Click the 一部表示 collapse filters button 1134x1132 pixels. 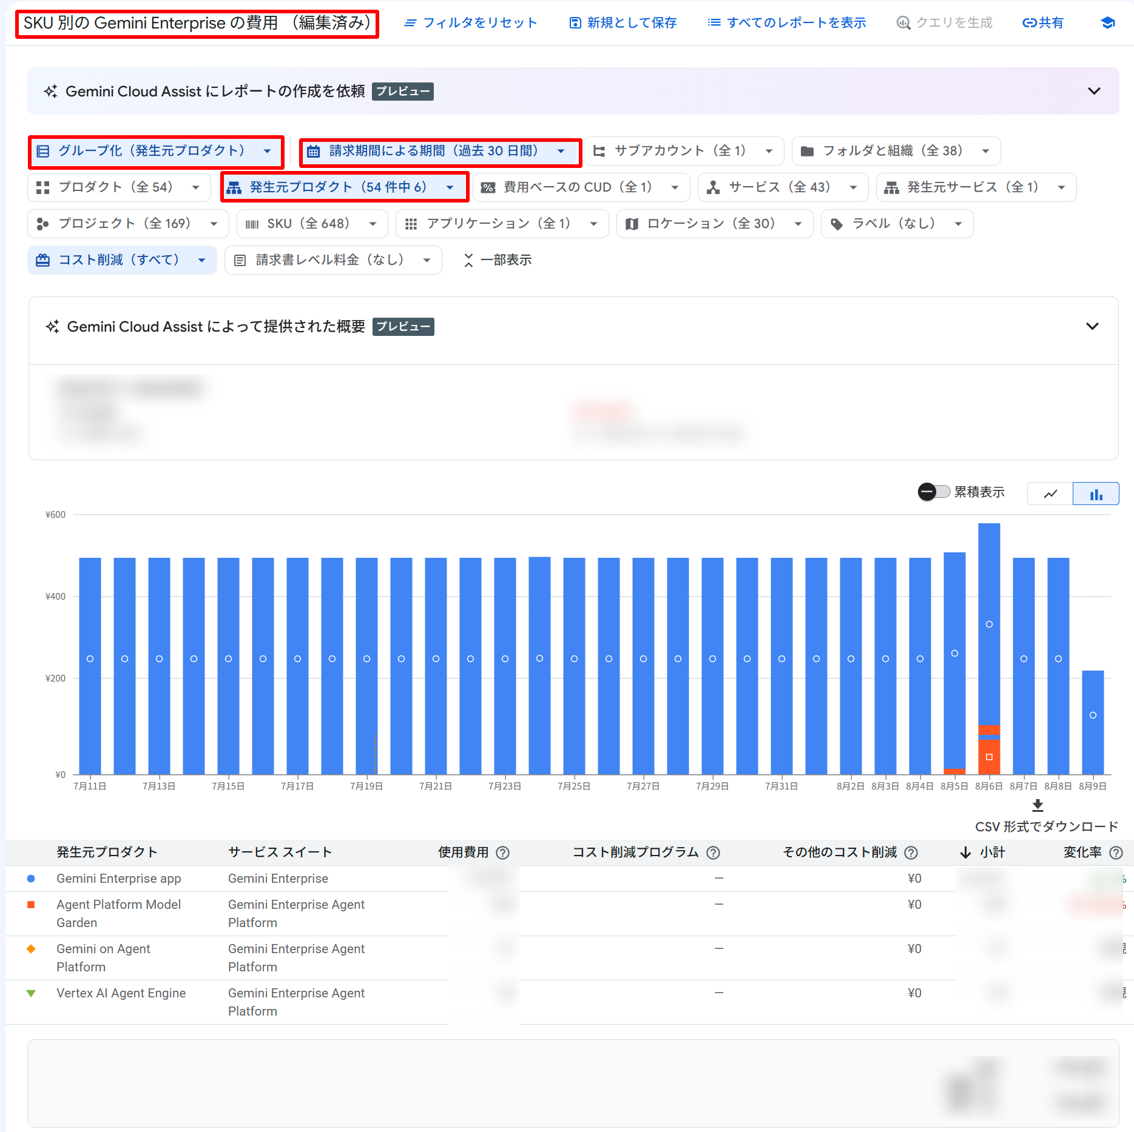498,260
